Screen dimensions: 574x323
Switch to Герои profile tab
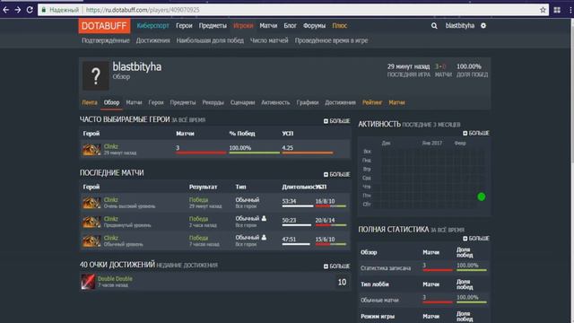pyautogui.click(x=156, y=102)
